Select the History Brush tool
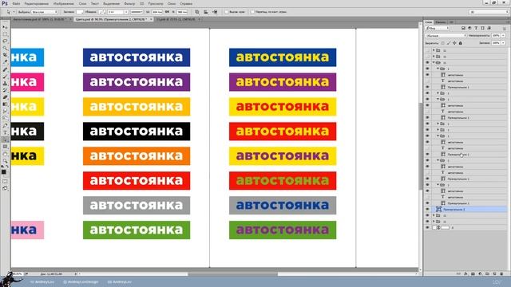This screenshot has height=287, width=511. 5,90
